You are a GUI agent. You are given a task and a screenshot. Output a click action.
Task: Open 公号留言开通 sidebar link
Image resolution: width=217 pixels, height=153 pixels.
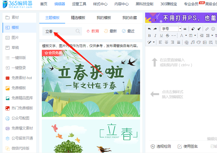pos(19,138)
